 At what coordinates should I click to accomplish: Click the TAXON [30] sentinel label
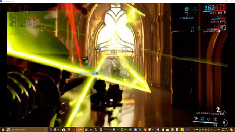tap(218, 22)
